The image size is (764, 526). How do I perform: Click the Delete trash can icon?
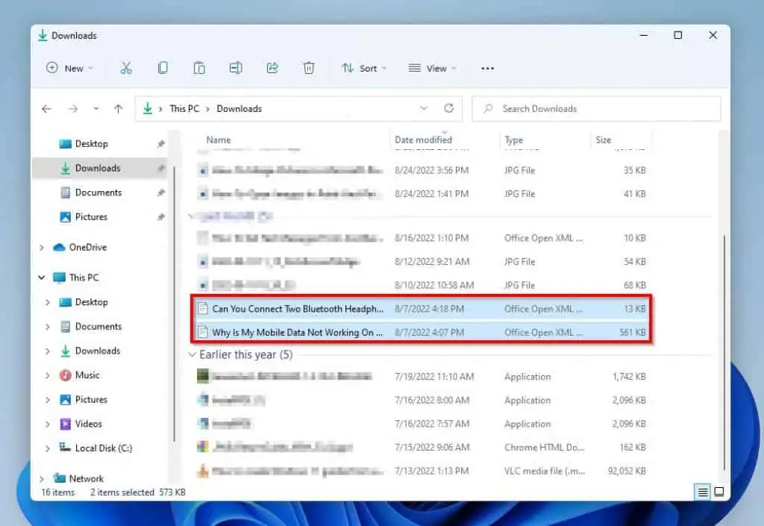[x=309, y=68]
